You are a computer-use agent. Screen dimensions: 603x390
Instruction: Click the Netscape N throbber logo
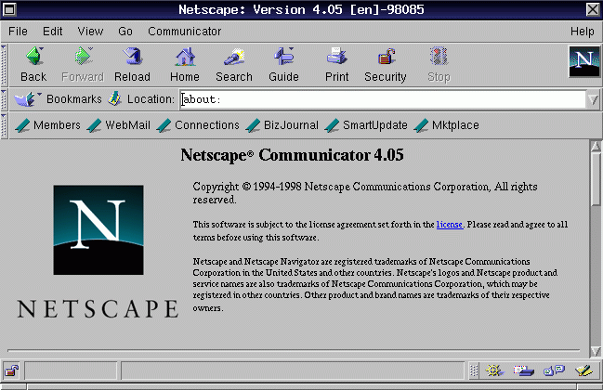tap(583, 61)
